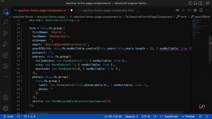The height and width of the screenshot is (119, 212).
Task: Place cursor on 'Dmytro' string
Action: pyautogui.click(x=57, y=32)
